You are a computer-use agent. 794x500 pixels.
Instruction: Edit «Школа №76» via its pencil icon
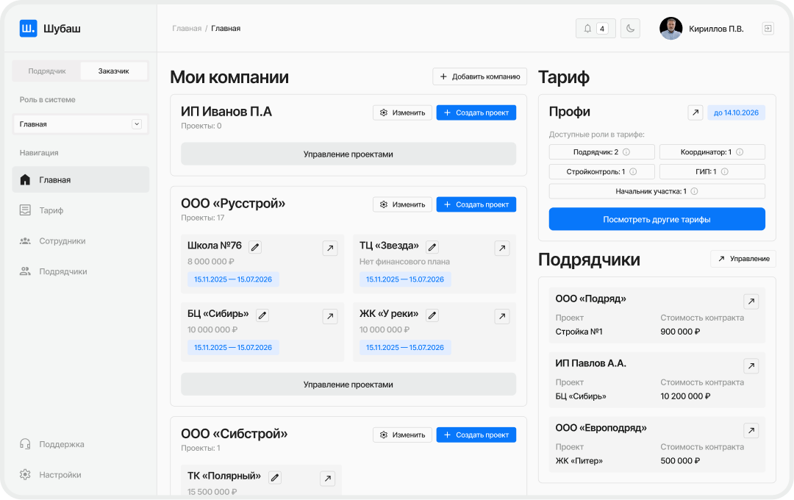pos(254,248)
